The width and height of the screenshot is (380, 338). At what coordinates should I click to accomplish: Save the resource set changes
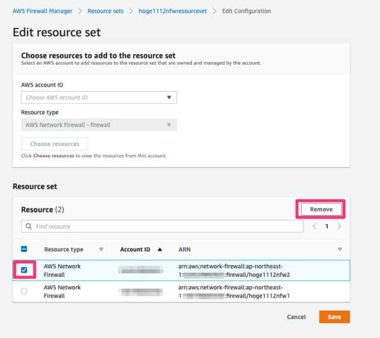pyautogui.click(x=334, y=317)
